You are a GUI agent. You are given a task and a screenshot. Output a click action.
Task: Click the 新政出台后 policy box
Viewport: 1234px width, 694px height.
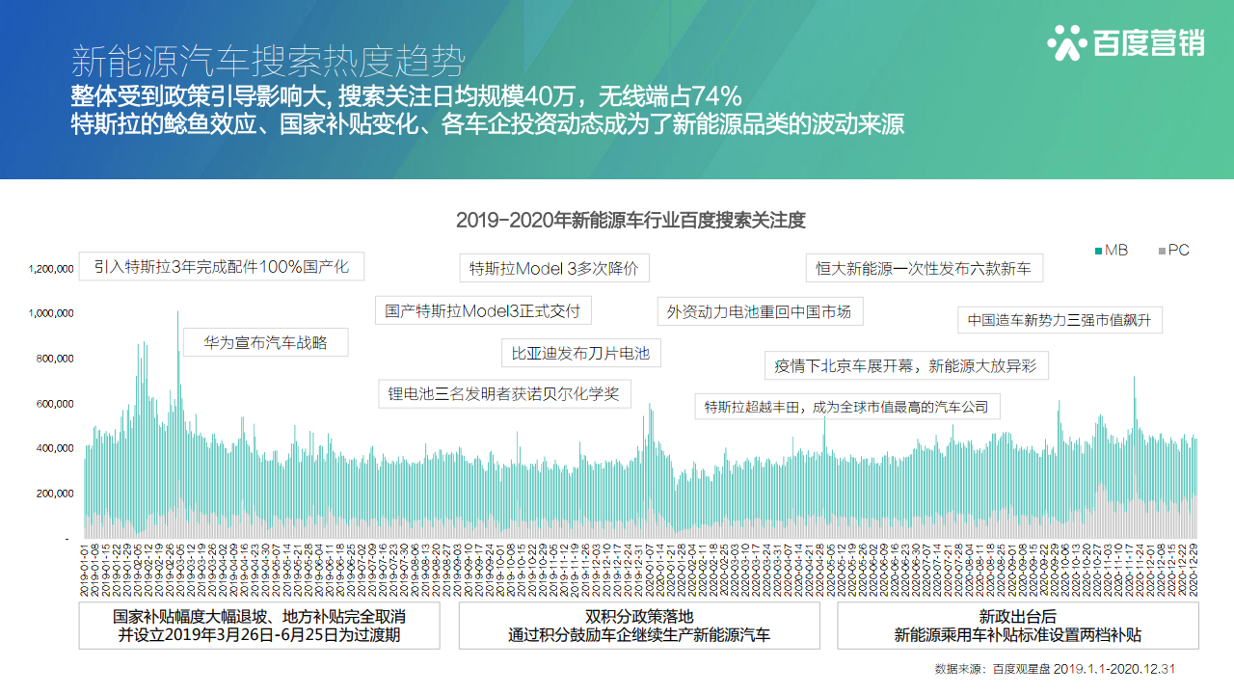coord(1018,626)
